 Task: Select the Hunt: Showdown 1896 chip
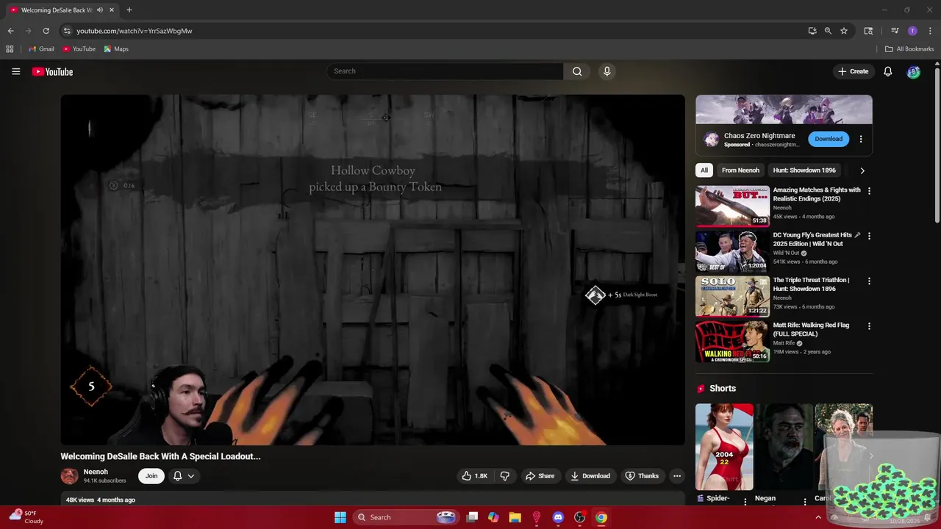[804, 170]
